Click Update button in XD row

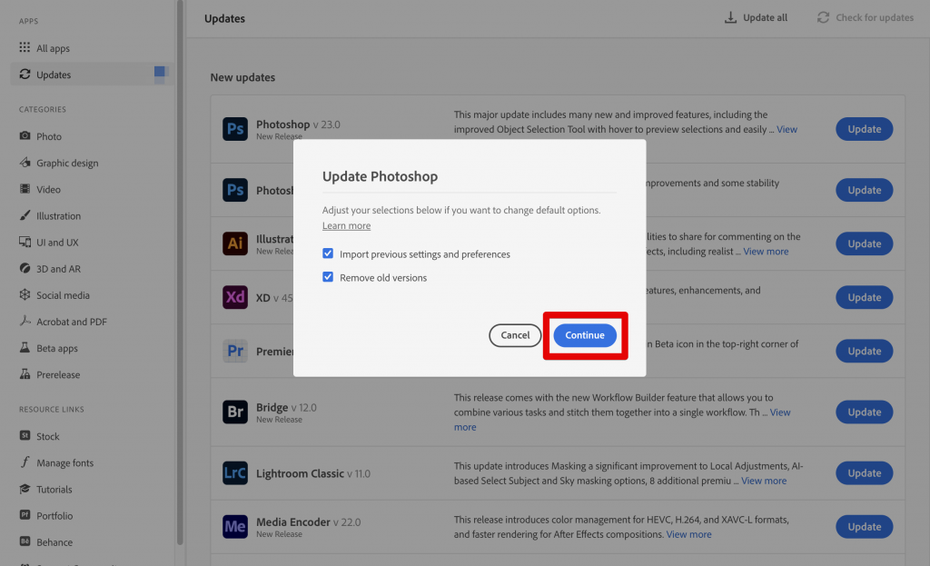click(865, 297)
